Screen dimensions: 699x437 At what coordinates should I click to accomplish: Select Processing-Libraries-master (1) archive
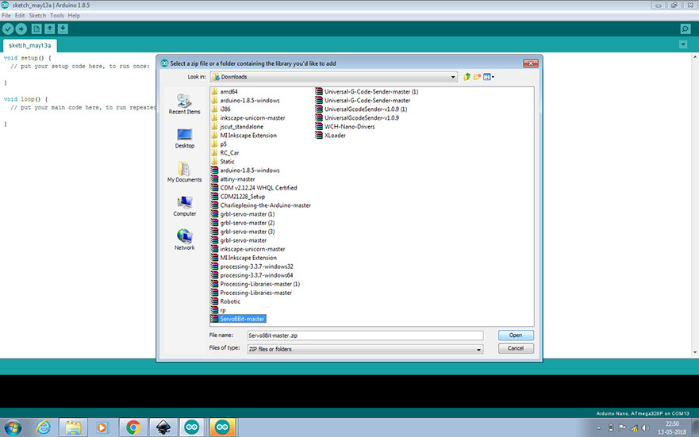tap(255, 284)
